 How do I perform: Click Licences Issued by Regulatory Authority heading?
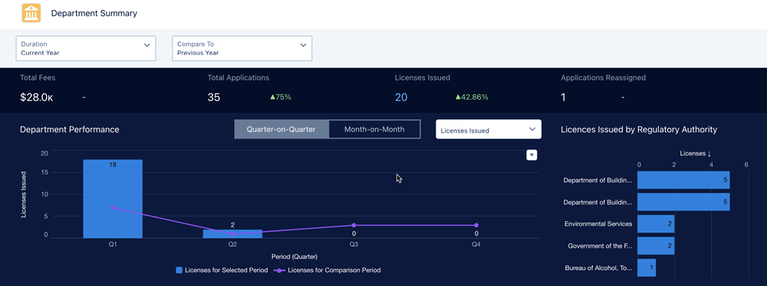(x=639, y=130)
